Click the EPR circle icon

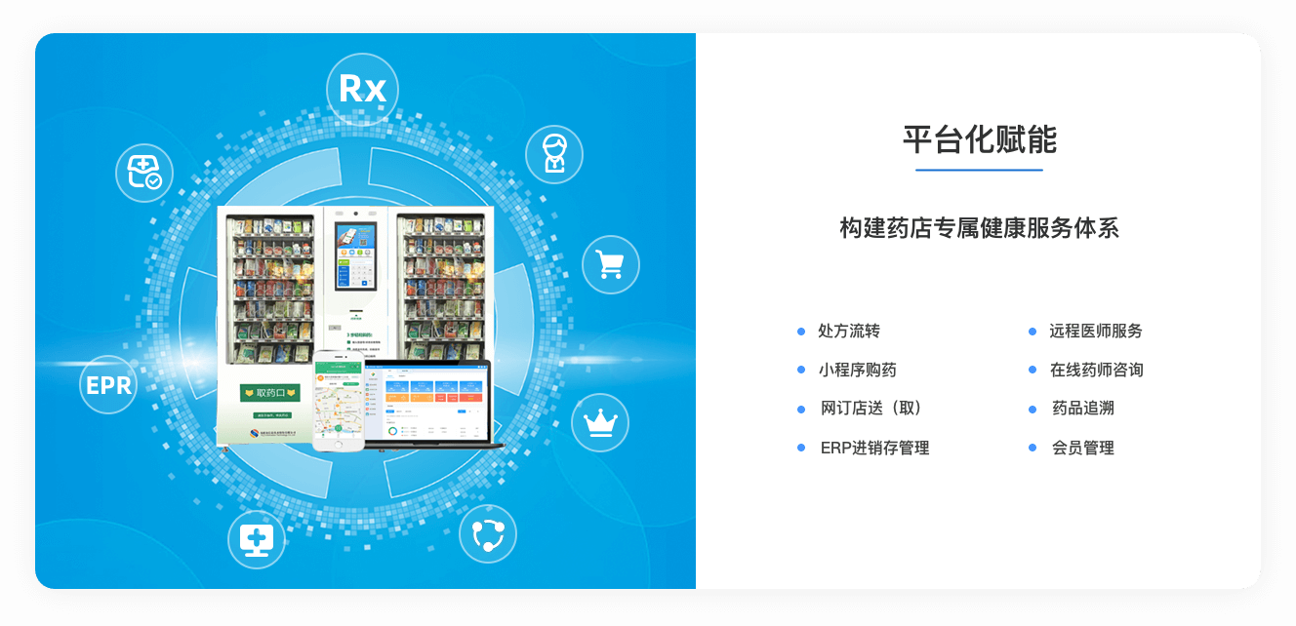click(108, 385)
